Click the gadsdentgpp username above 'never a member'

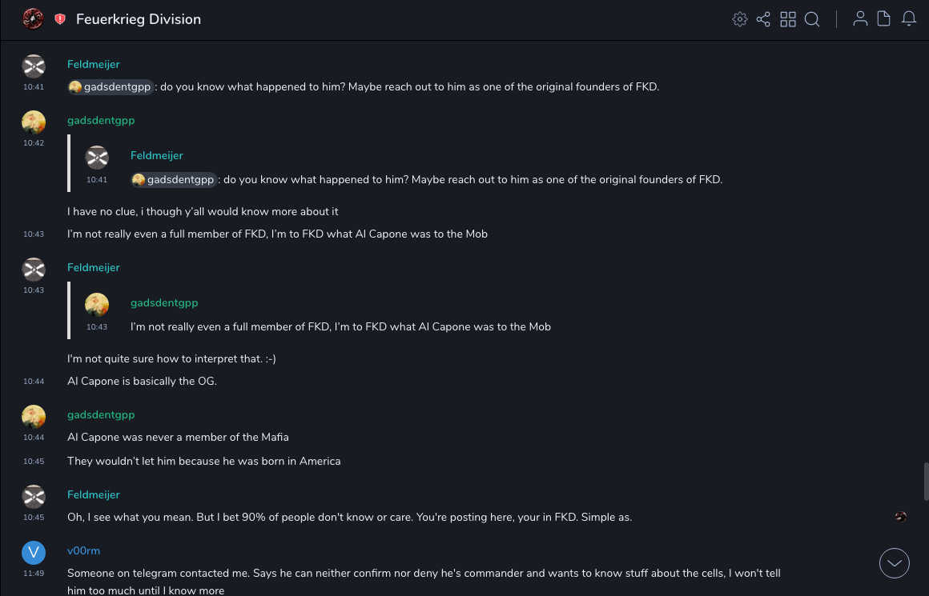click(x=101, y=414)
